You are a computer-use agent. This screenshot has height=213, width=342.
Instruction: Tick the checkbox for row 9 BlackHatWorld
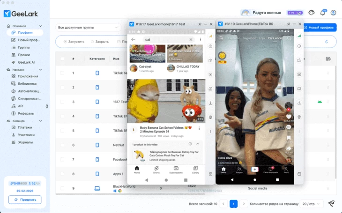pyautogui.click(x=62, y=188)
